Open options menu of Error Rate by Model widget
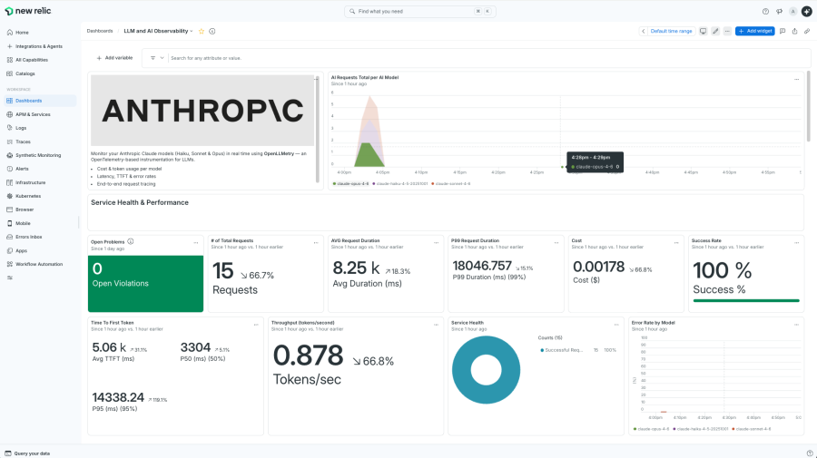Viewport: 817px width, 458px height. click(796, 325)
